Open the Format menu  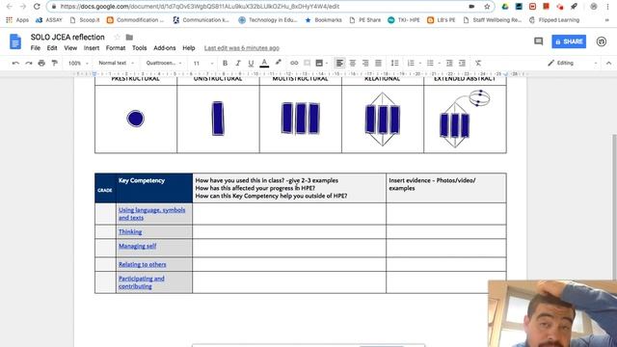(x=116, y=48)
